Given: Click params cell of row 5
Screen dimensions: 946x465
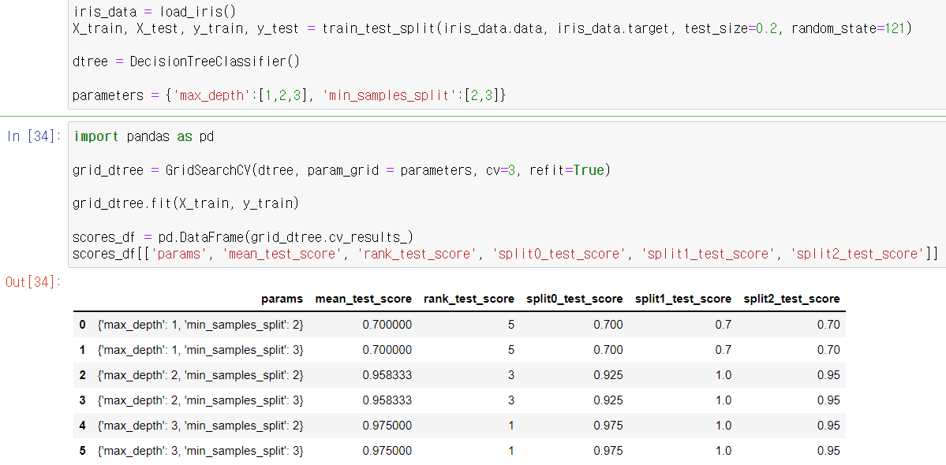Looking at the screenshot, I should 200,451.
